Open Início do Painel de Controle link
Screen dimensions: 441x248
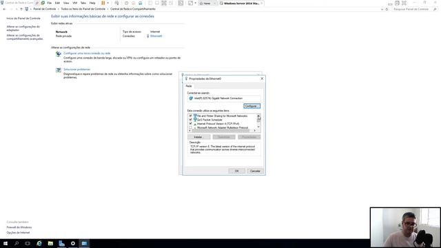[23, 19]
